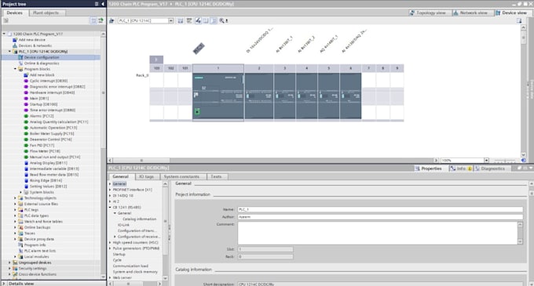Select System and clock memory entry

click(x=135, y=272)
